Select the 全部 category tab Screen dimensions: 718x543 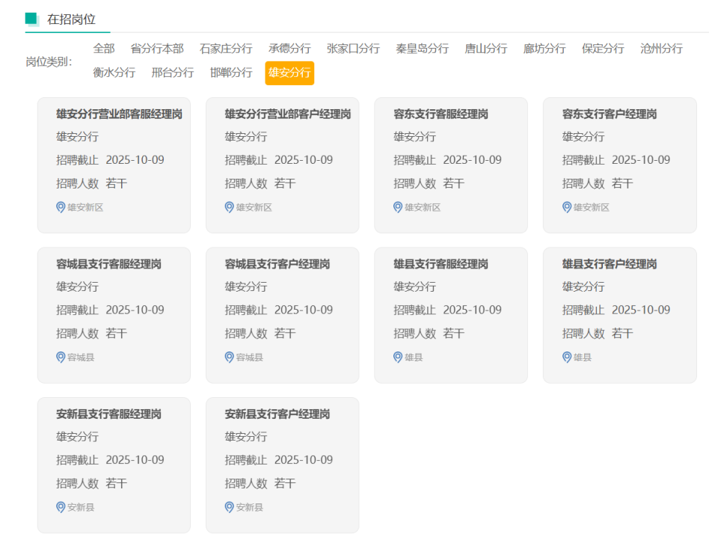pos(104,49)
